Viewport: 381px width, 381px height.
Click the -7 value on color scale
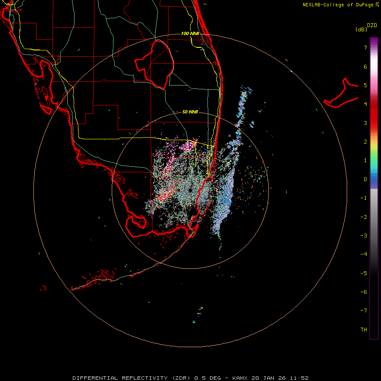(x=364, y=311)
